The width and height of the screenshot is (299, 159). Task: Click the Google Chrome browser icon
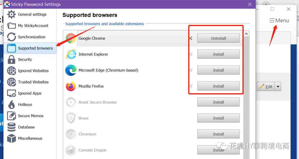pos(71,38)
